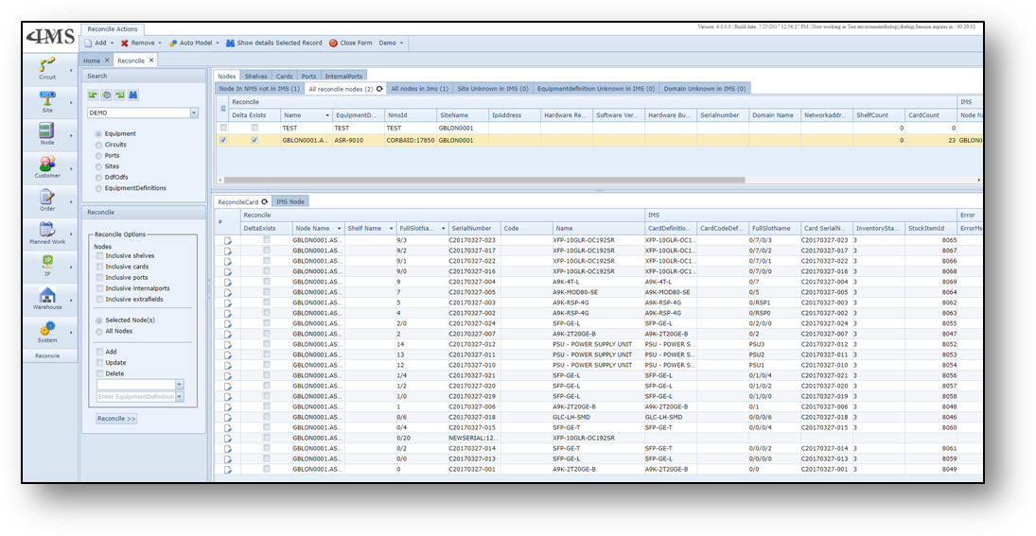Open the Customer module icon
The height and width of the screenshot is (536, 1036).
pos(46,164)
